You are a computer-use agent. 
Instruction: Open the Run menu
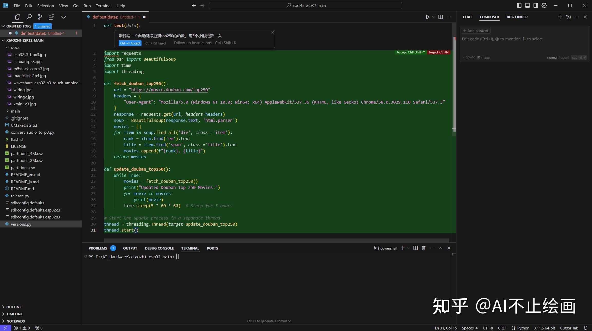pyautogui.click(x=87, y=5)
